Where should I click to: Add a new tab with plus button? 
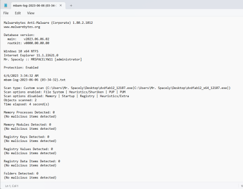71,6
